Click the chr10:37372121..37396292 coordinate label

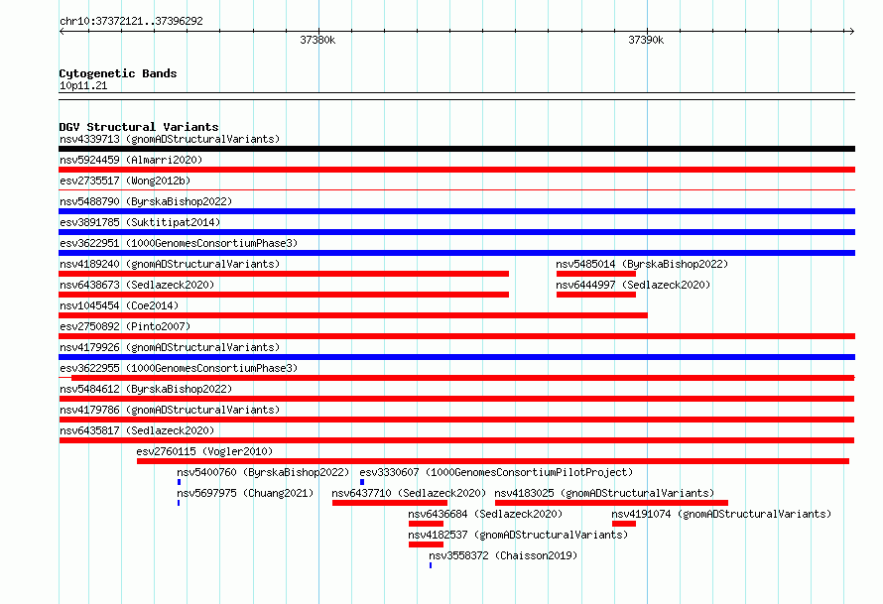coord(131,22)
